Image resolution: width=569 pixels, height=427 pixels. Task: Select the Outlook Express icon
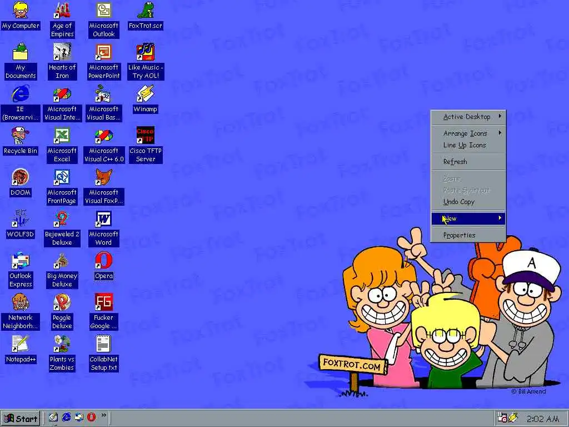[21, 270]
